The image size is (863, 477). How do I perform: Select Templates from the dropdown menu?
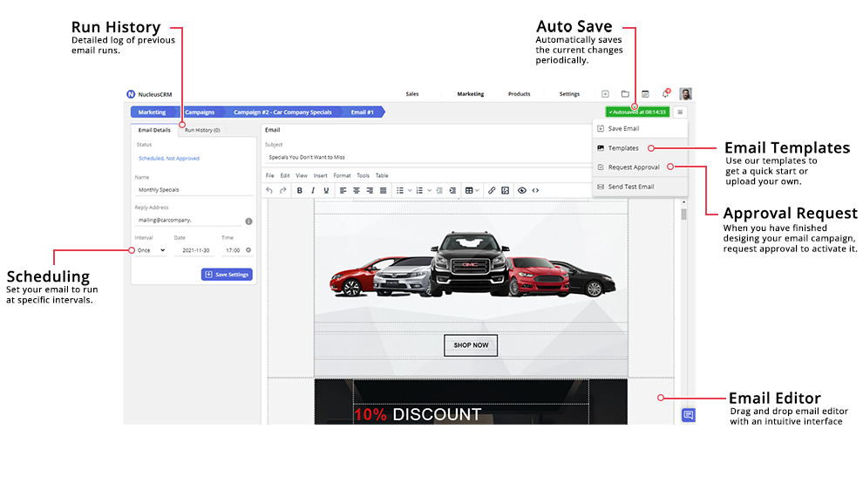click(x=640, y=148)
